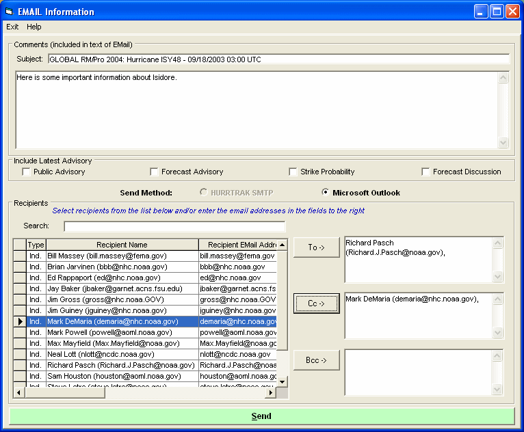Click email cell bbb@nhc.noaa.gov
This screenshot has width=524, height=432.
click(x=237, y=267)
